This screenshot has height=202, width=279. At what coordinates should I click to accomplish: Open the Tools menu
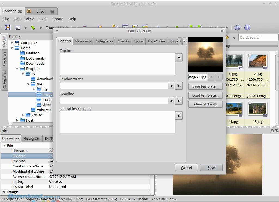[43, 19]
